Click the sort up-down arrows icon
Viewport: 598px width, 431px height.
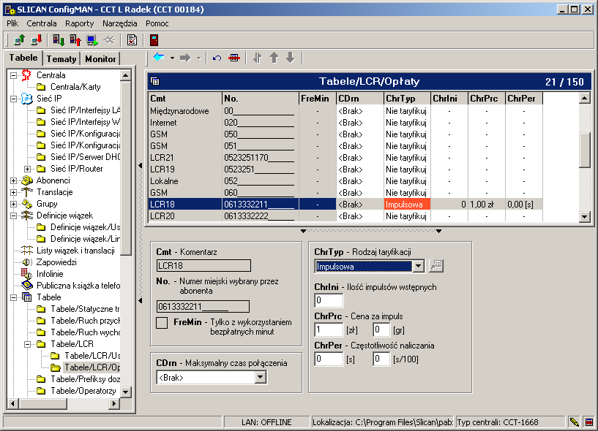click(x=258, y=58)
